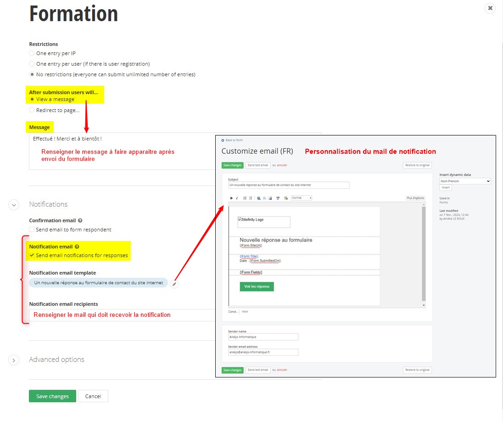Expand the Advanced options section
The image size is (503, 422).
point(13,360)
